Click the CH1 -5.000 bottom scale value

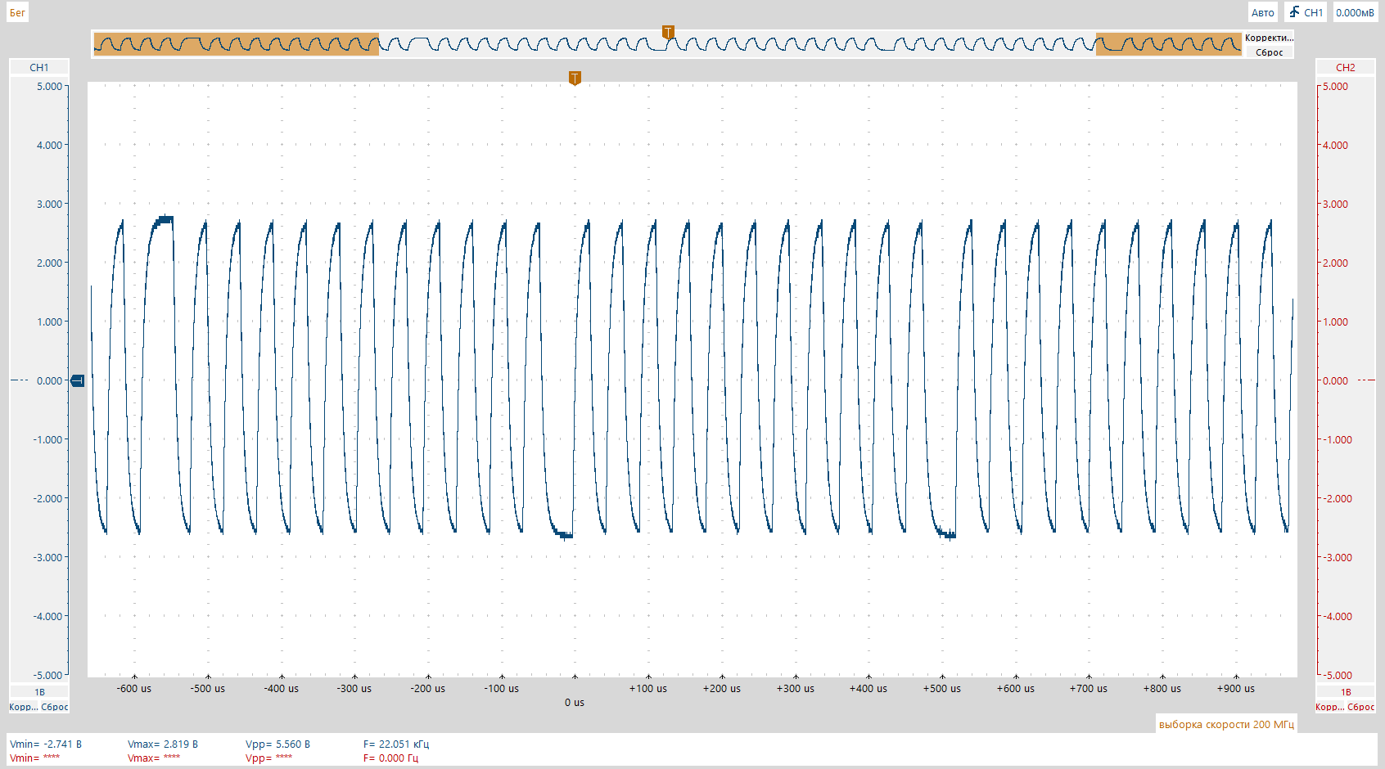pos(47,675)
